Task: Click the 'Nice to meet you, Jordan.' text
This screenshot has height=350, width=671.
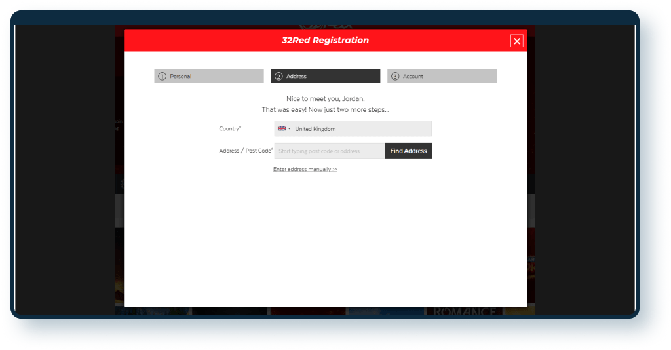Action: (x=325, y=99)
